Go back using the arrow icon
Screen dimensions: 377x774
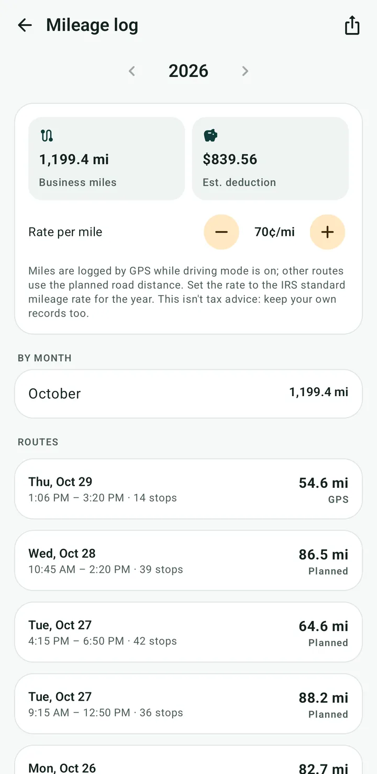click(25, 25)
